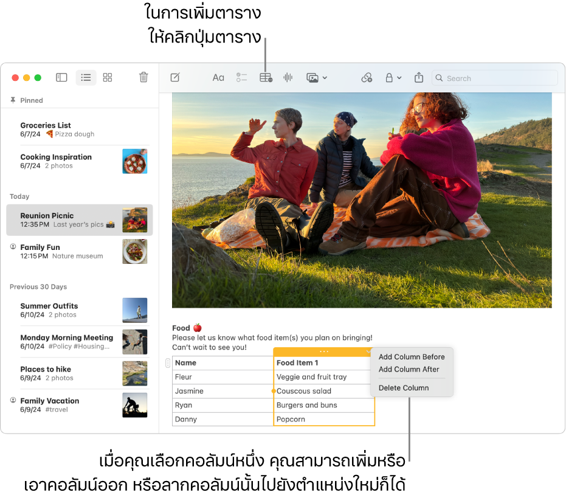This screenshot has width=566, height=495.
Task: Click shared icon beside Family Vacation
Action: tap(13, 400)
